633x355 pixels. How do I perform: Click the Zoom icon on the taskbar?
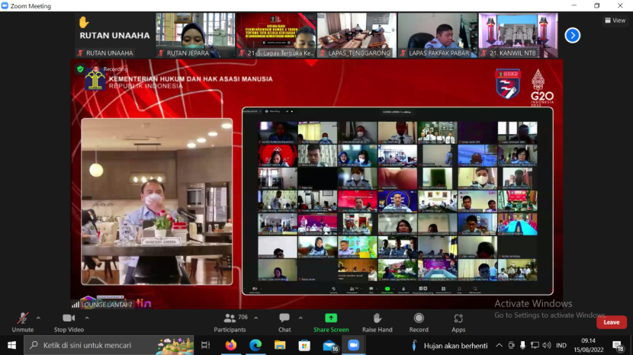354,345
